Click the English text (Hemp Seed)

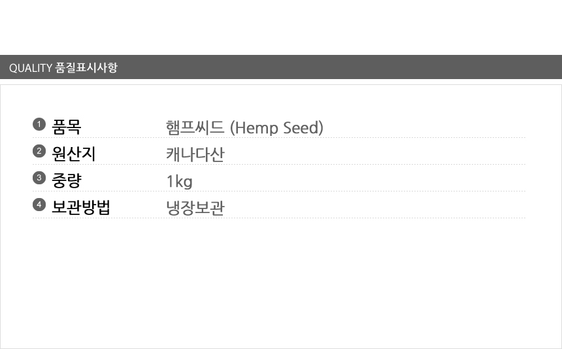277,127
